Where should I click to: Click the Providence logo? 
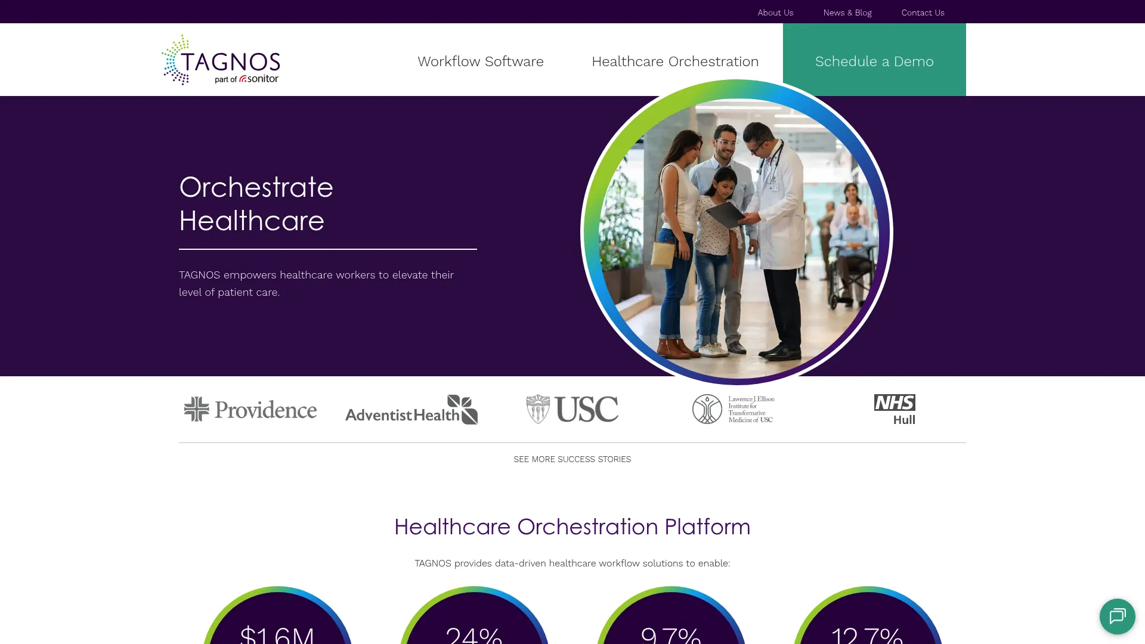pyautogui.click(x=250, y=409)
